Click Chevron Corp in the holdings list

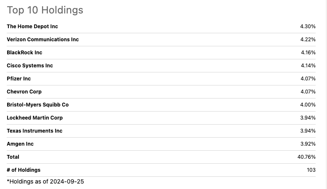pos(24,92)
